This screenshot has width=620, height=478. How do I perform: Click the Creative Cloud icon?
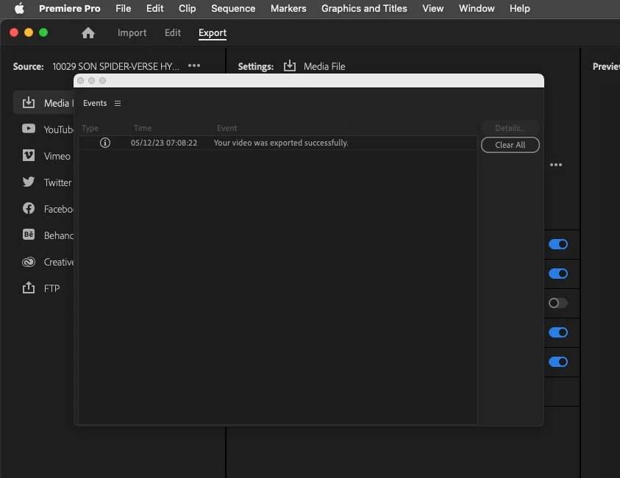[x=29, y=262]
